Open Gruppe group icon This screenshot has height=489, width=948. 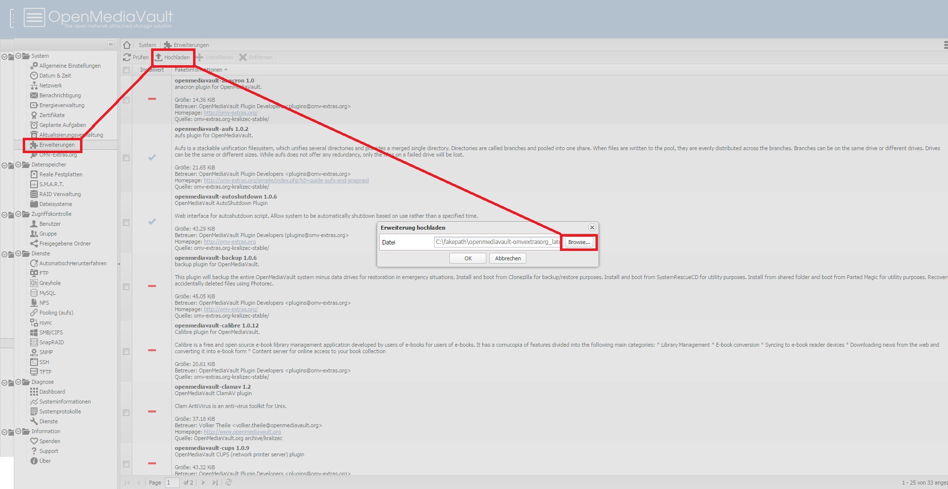(34, 234)
